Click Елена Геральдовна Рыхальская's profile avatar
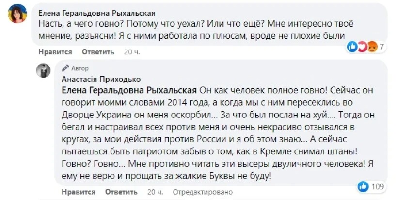 pyautogui.click(x=17, y=14)
